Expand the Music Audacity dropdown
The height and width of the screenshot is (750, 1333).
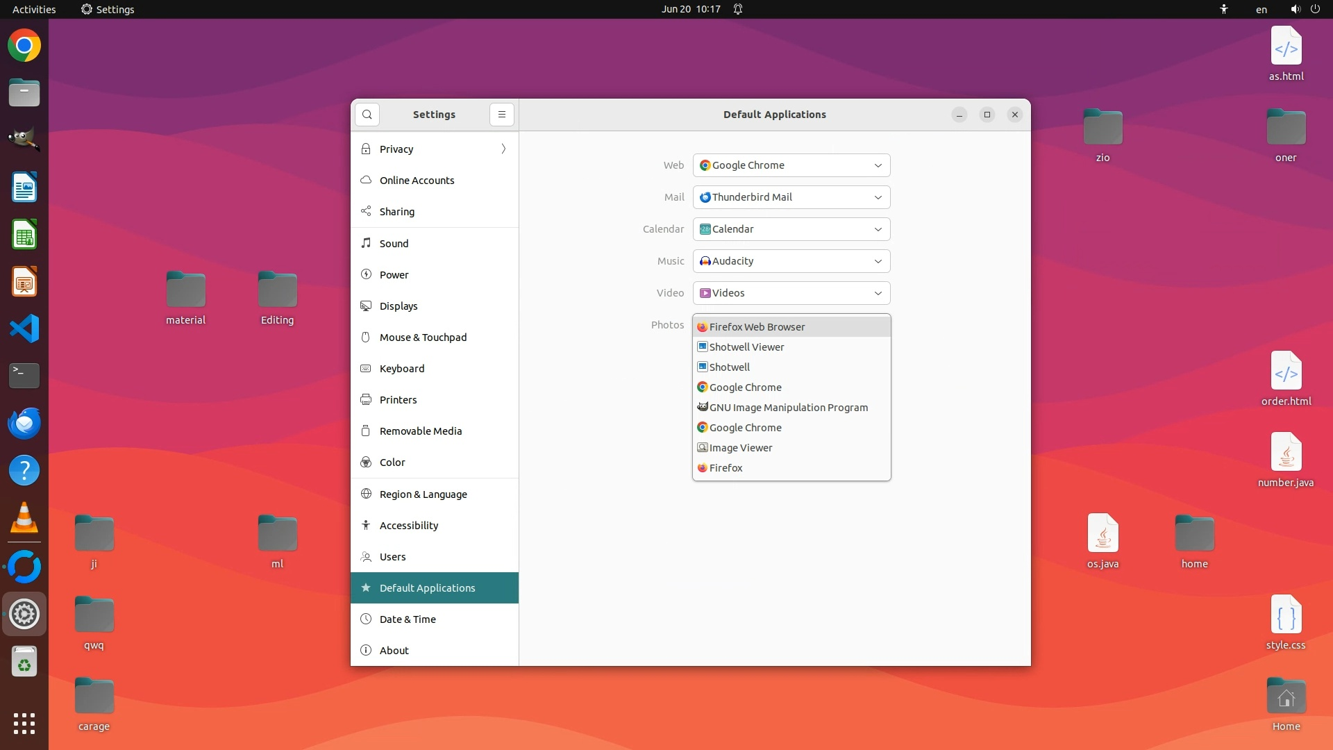tap(791, 261)
